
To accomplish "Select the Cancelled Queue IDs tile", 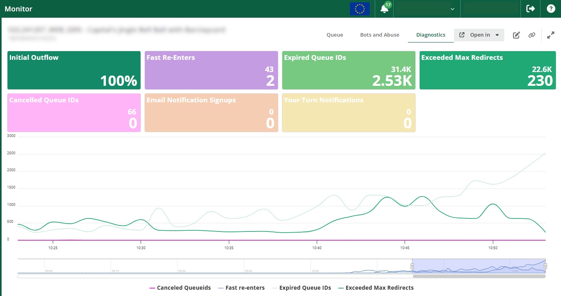I will pyautogui.click(x=74, y=113).
